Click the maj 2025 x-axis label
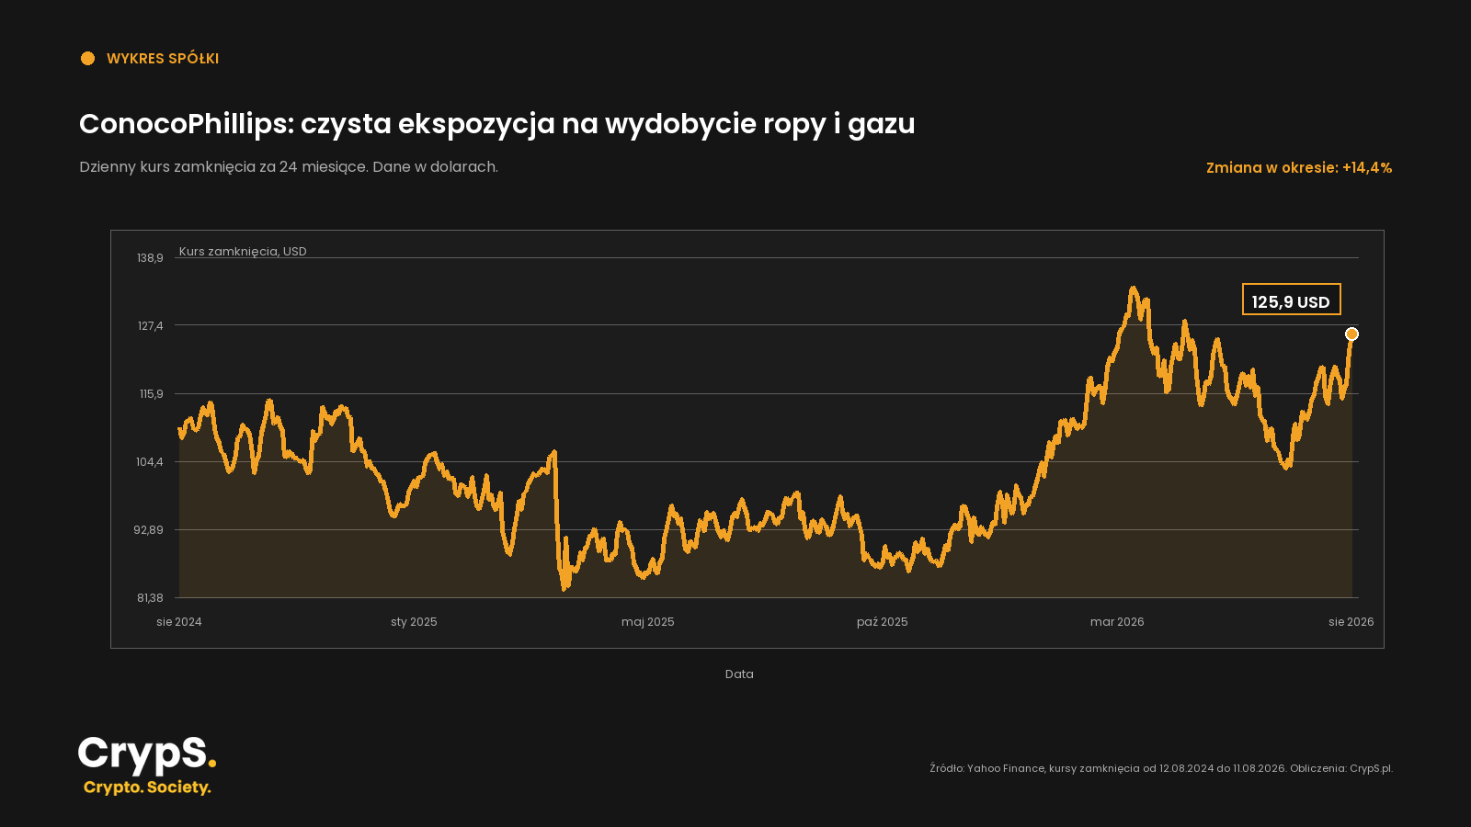Image resolution: width=1471 pixels, height=827 pixels. tap(648, 622)
